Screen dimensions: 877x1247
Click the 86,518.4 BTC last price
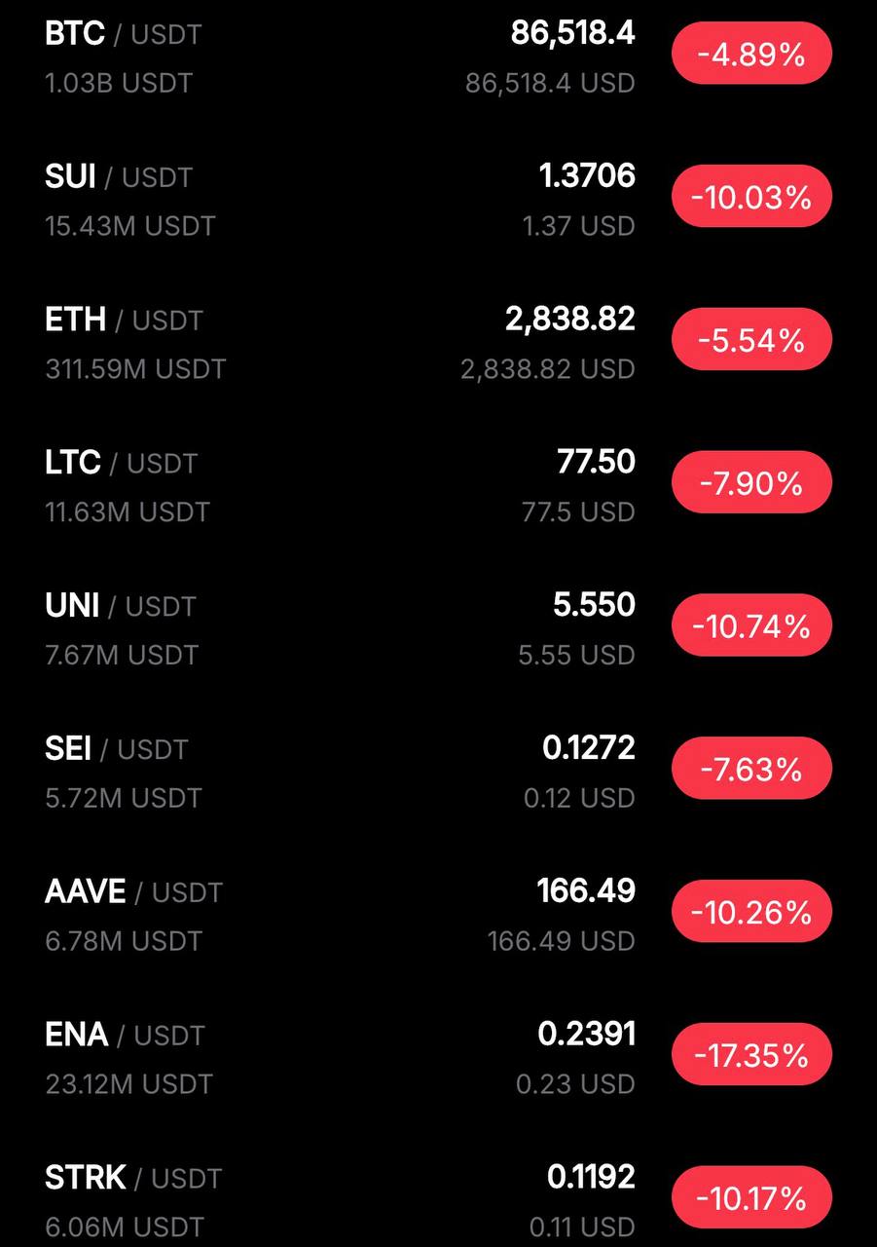572,34
